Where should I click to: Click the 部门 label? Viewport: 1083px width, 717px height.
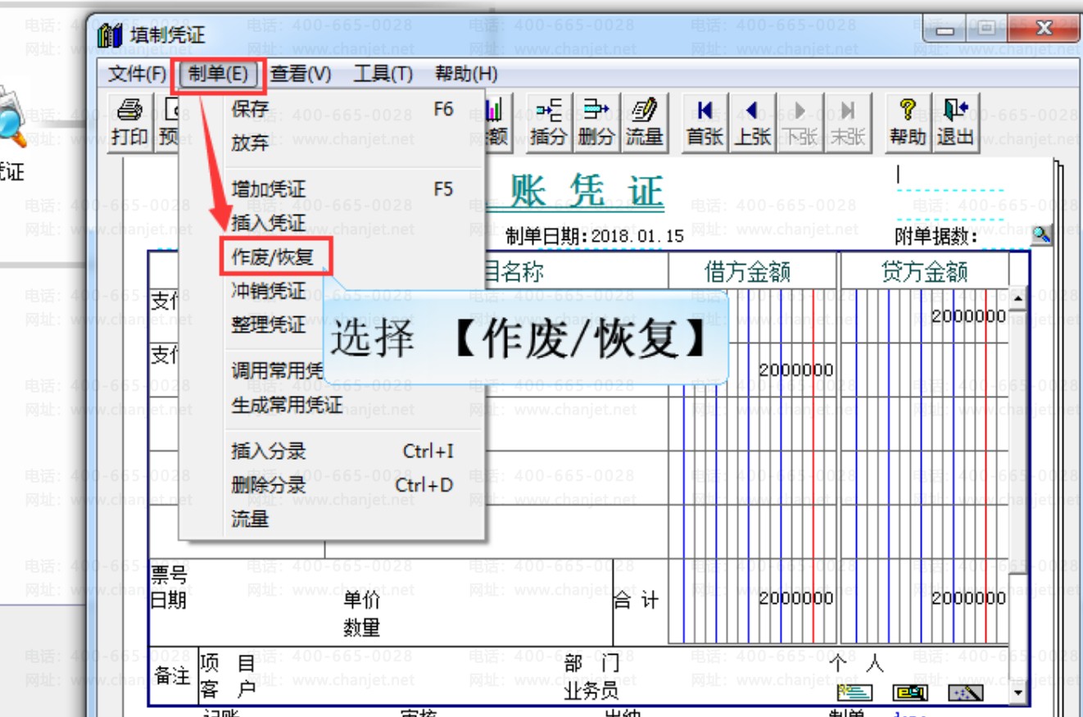pyautogui.click(x=591, y=663)
